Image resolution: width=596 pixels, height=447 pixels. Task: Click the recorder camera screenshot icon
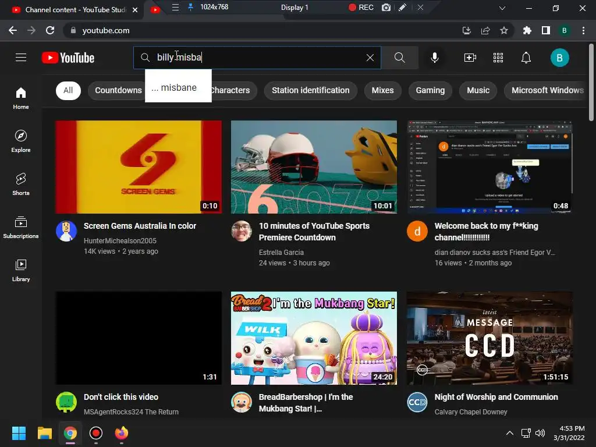tap(386, 7)
